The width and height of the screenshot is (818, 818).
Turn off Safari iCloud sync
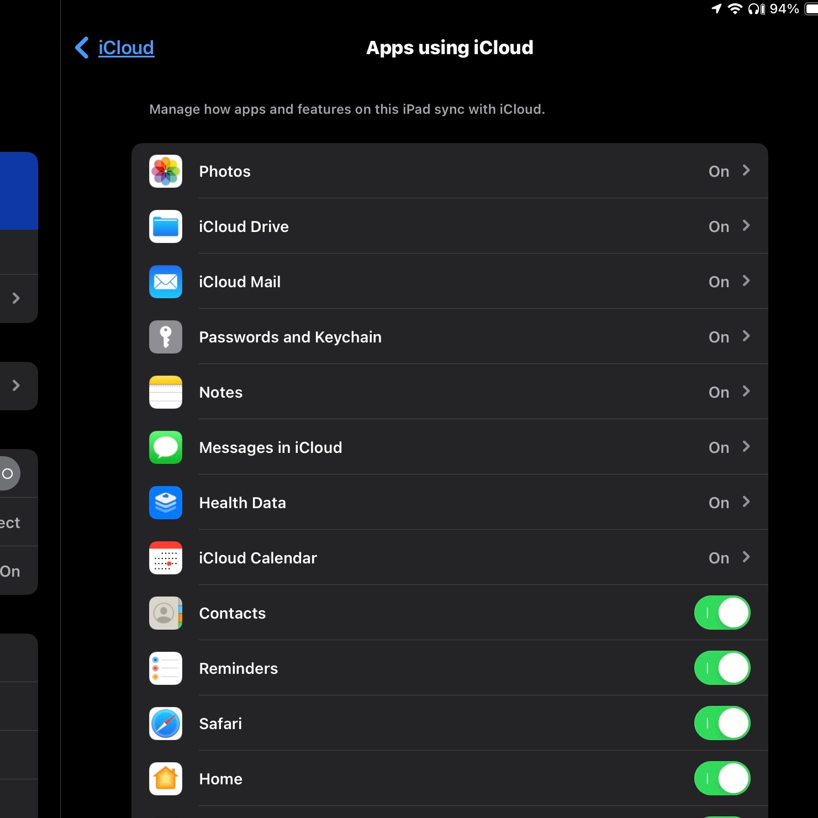[x=722, y=724]
